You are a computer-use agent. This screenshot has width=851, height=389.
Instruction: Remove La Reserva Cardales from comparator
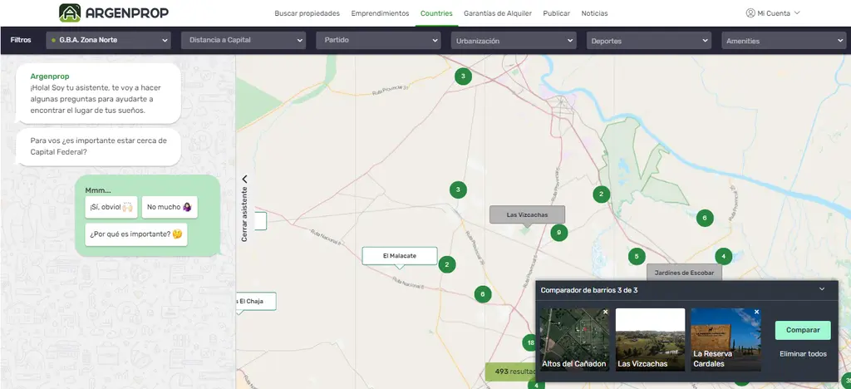[756, 312]
